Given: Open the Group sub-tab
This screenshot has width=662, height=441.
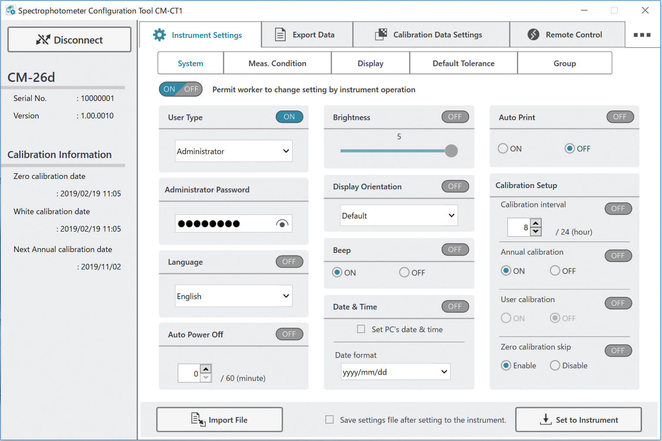Looking at the screenshot, I should click(x=564, y=63).
